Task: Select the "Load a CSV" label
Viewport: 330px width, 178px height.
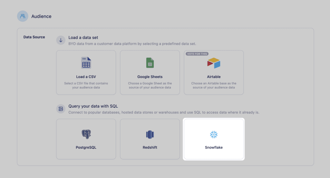Action: [x=86, y=77]
